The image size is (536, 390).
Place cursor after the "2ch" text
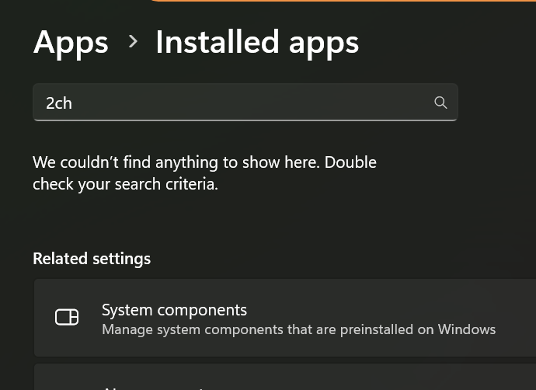(x=74, y=103)
